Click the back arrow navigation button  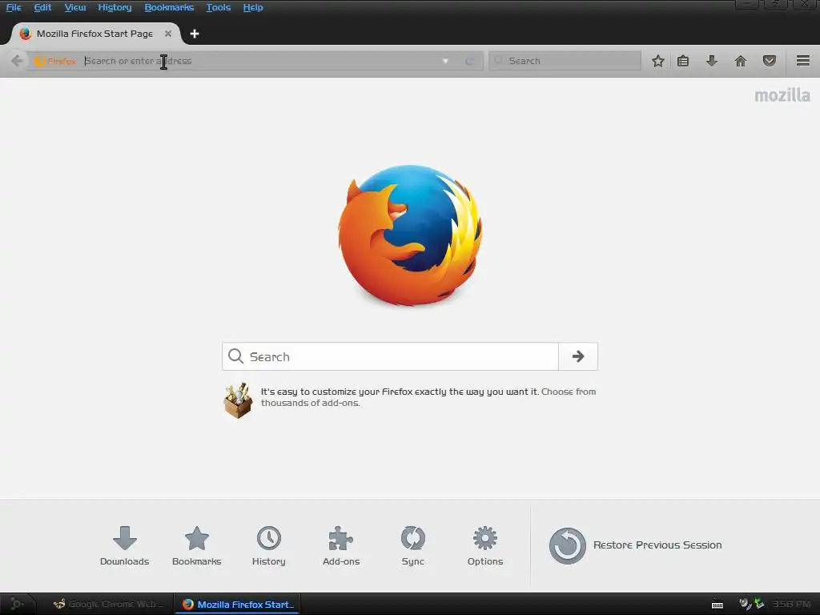tap(17, 61)
